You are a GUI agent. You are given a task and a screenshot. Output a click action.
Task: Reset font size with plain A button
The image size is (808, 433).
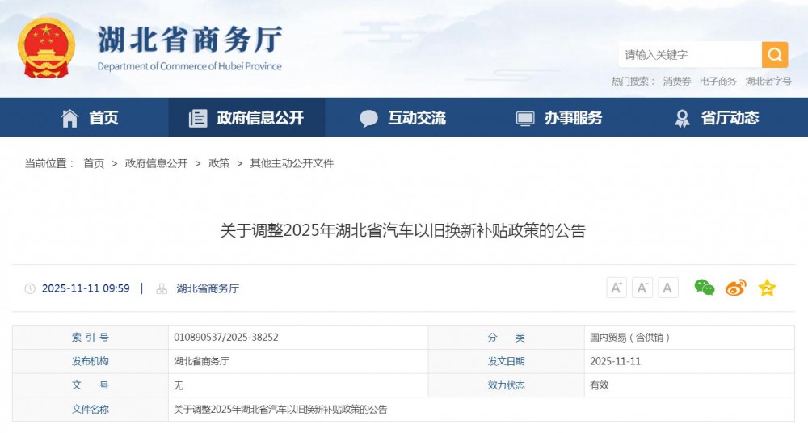(667, 288)
